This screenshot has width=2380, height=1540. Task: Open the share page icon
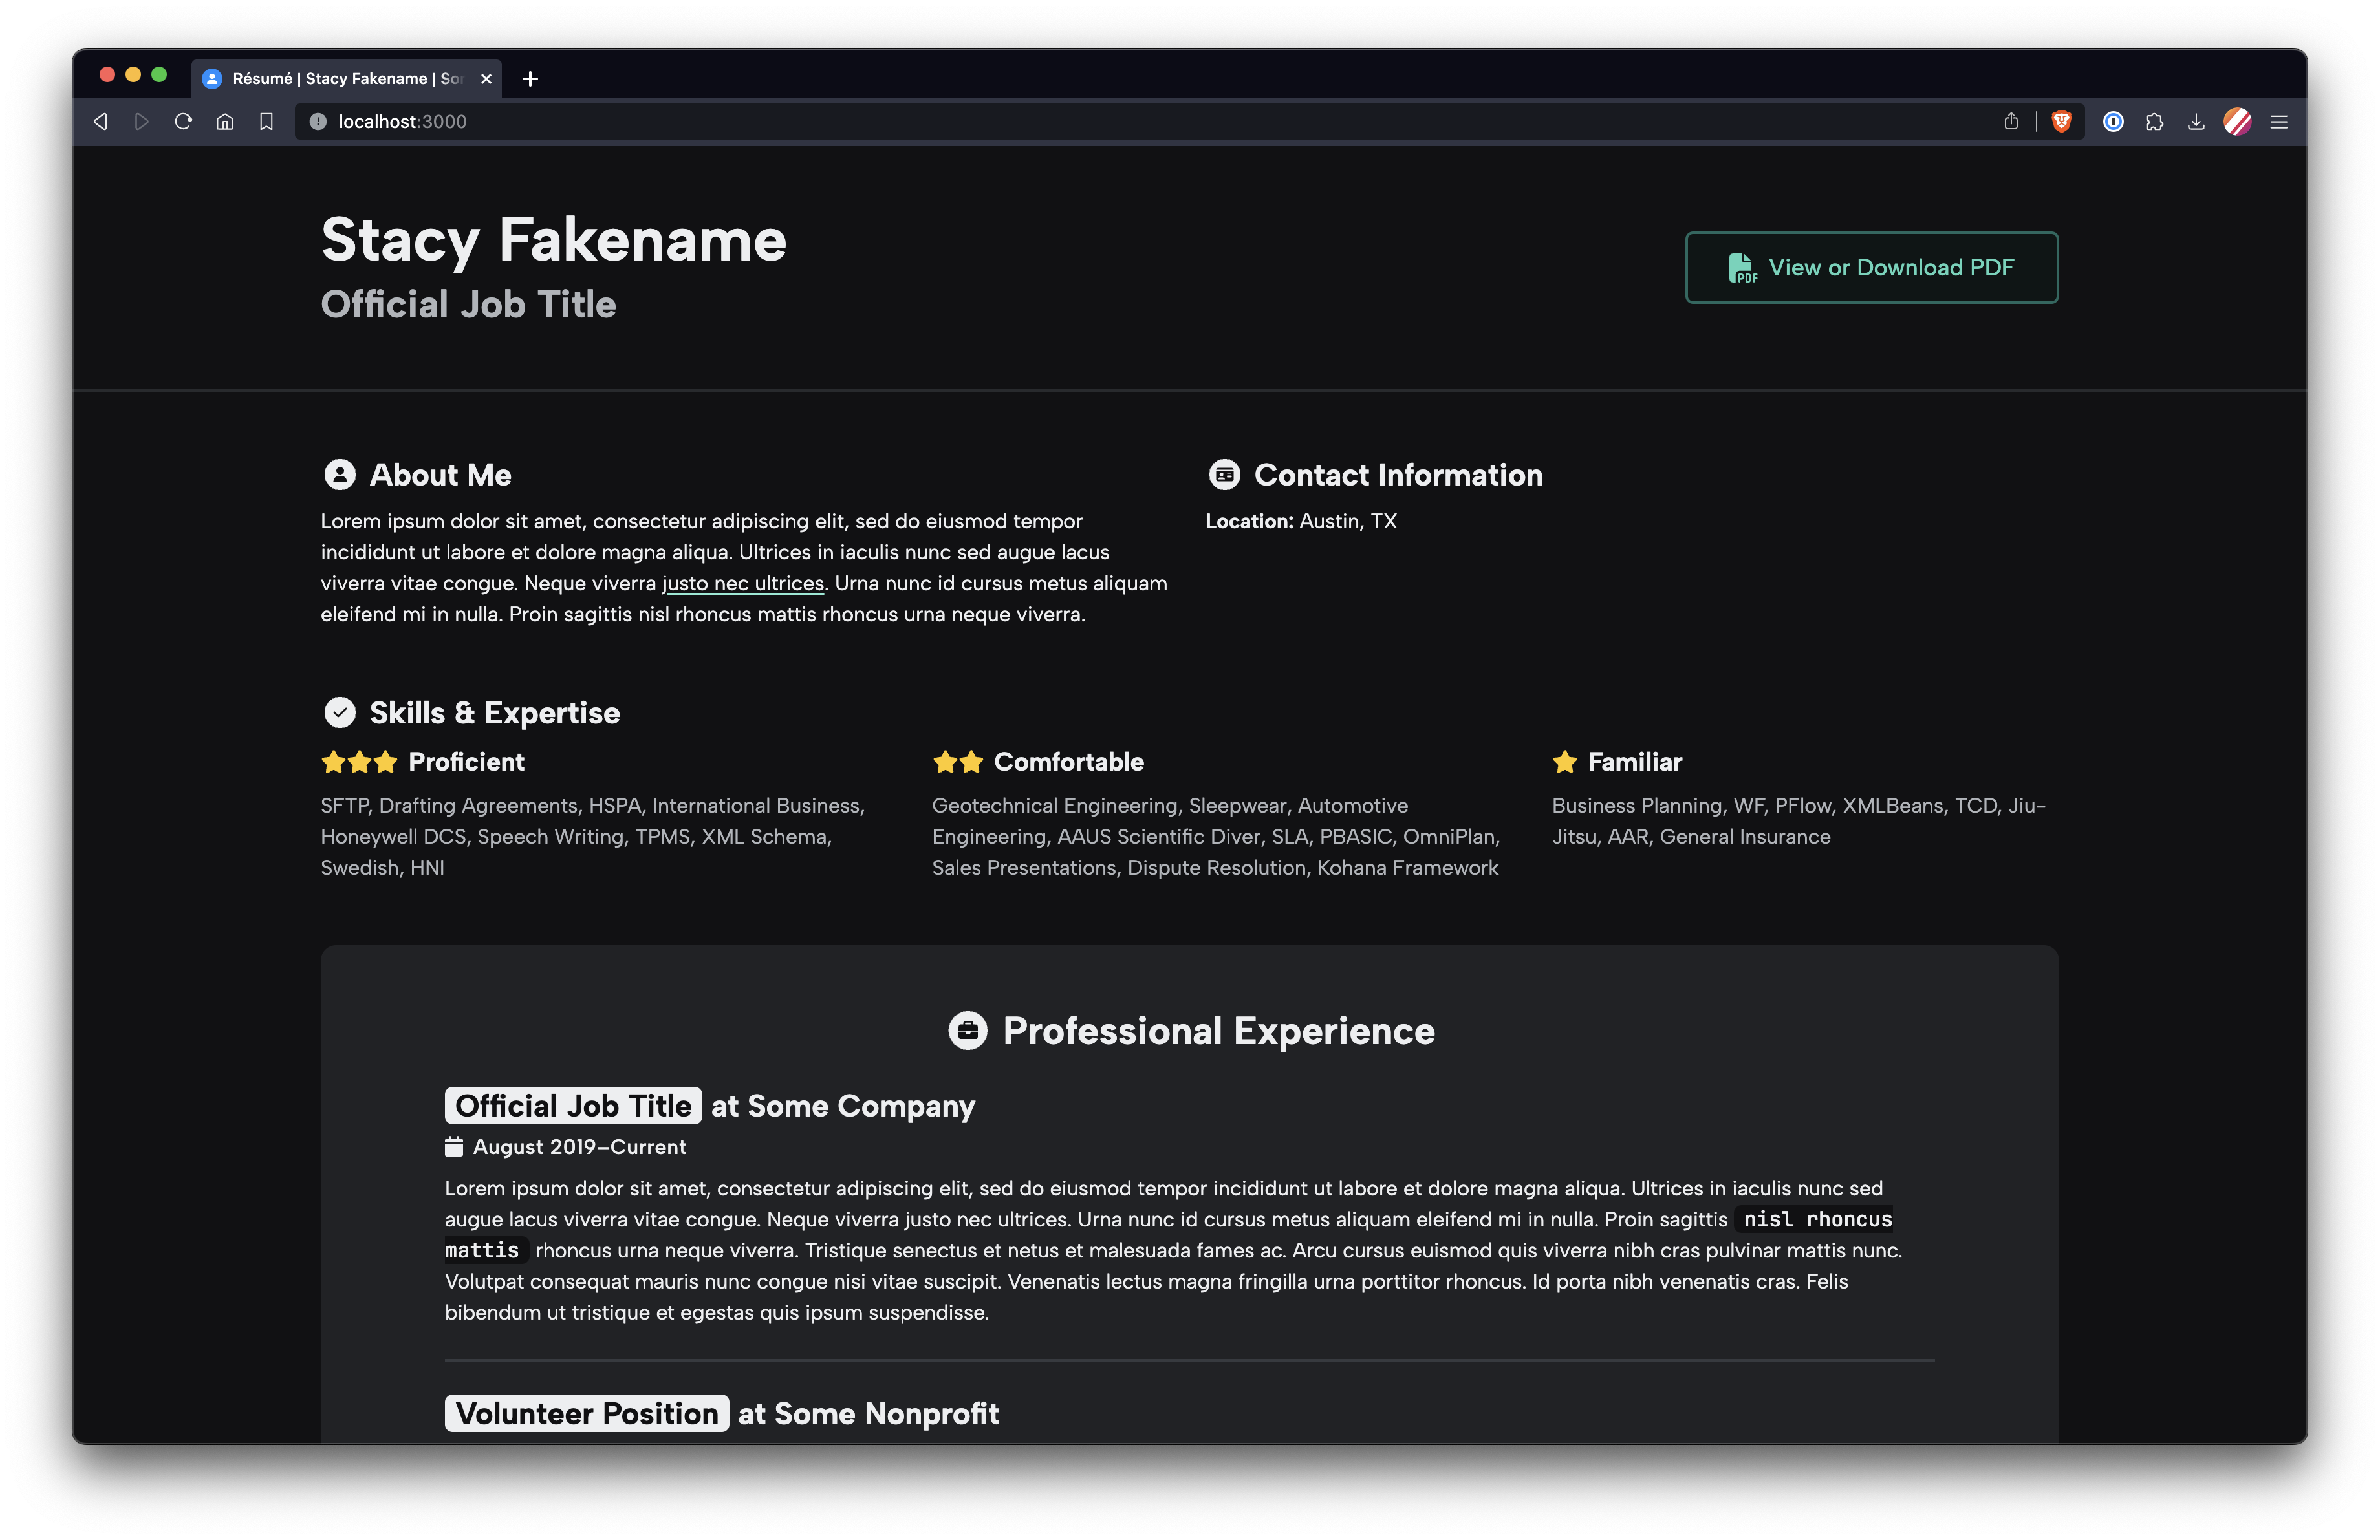[x=2011, y=122]
